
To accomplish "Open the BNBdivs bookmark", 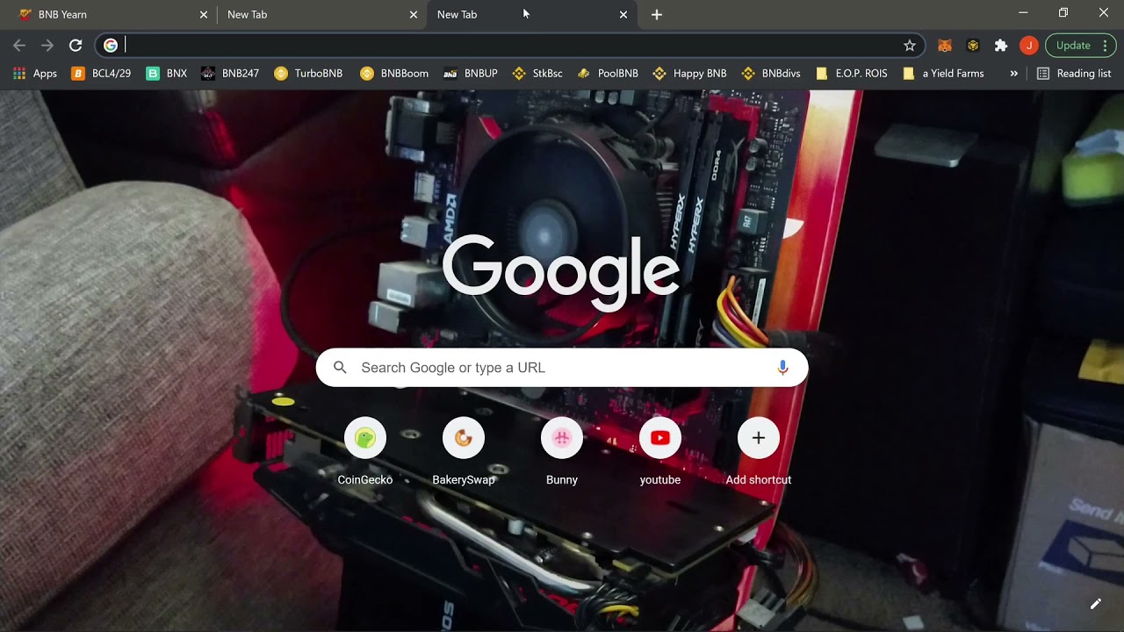I will 771,74.
